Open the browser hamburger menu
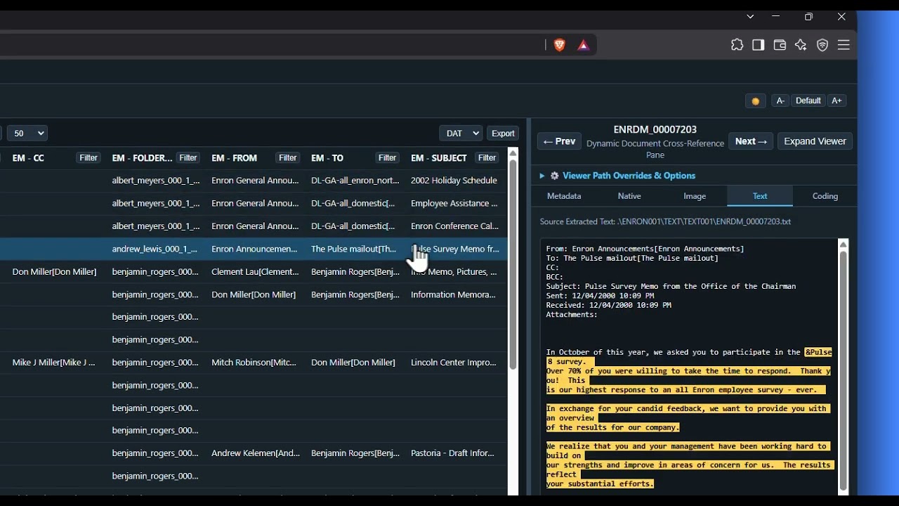Image resolution: width=899 pixels, height=506 pixels. pyautogui.click(x=844, y=45)
